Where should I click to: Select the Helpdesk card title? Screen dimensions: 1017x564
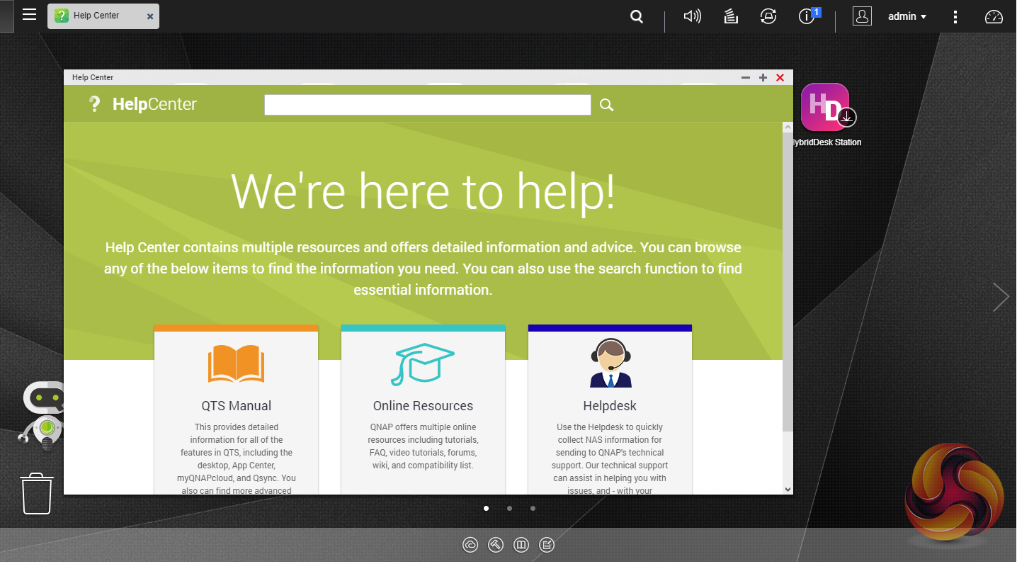610,406
